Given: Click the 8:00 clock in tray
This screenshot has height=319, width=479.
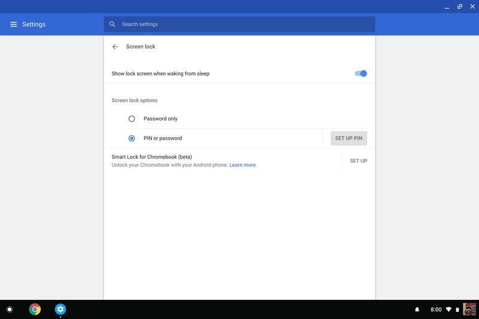Looking at the screenshot, I should (436, 309).
